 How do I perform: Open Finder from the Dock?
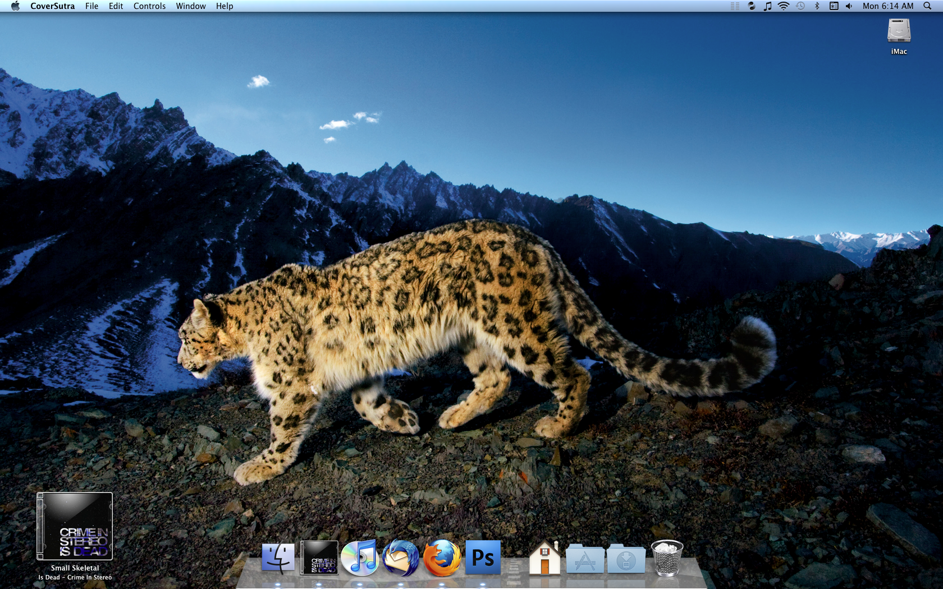pyautogui.click(x=278, y=558)
